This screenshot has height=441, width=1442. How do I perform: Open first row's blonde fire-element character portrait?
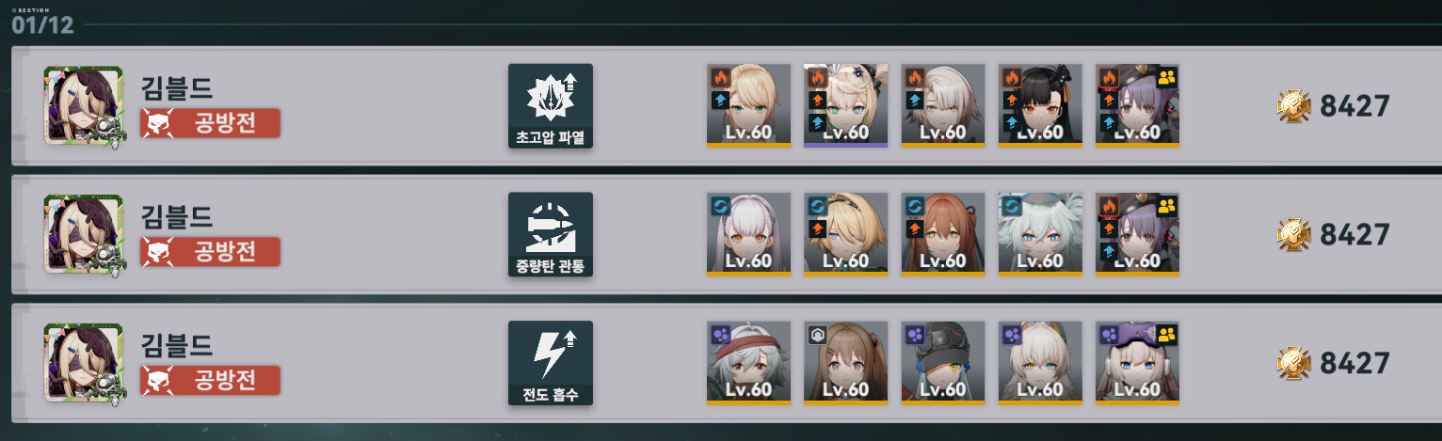pyautogui.click(x=748, y=105)
